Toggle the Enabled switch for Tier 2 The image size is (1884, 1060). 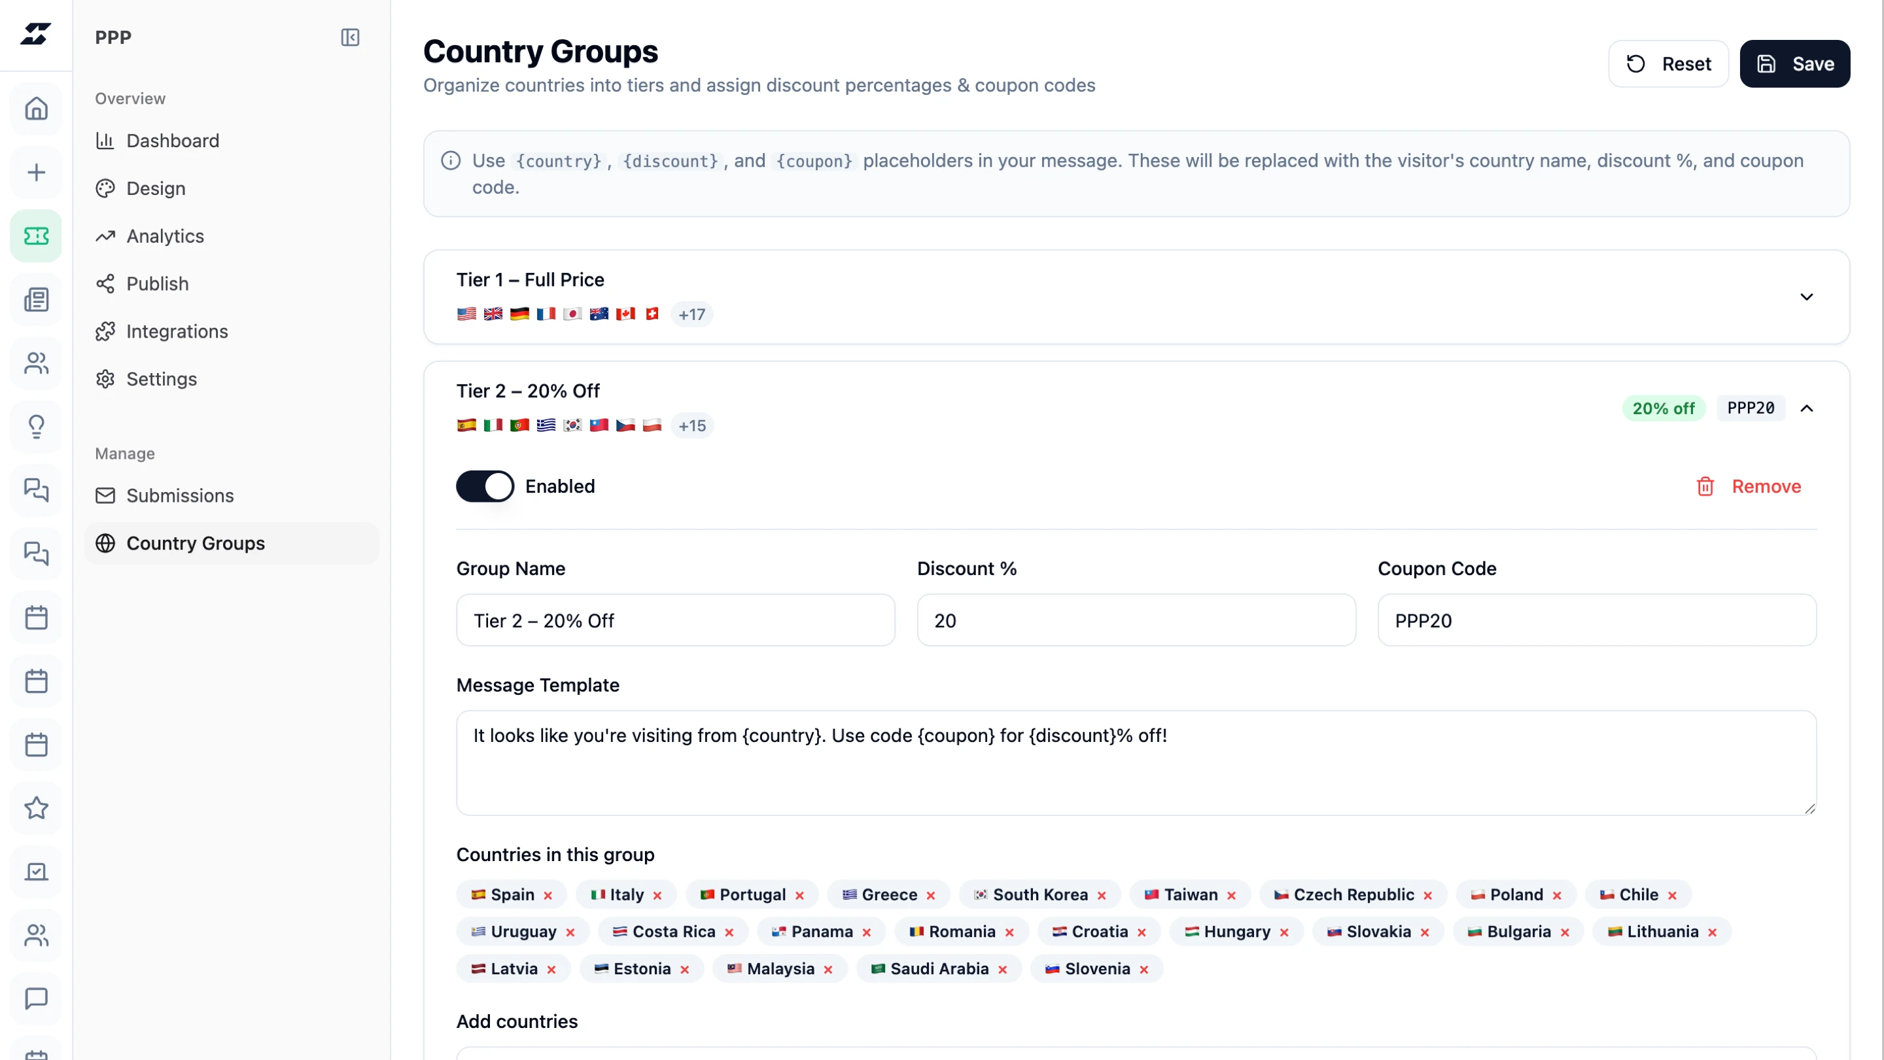point(485,486)
